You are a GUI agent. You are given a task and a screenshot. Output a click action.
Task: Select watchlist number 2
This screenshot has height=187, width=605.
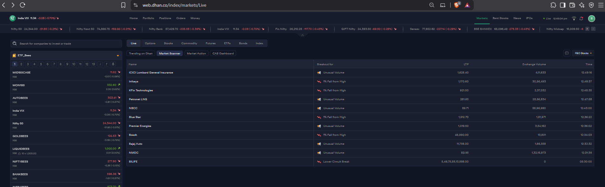click(x=21, y=64)
